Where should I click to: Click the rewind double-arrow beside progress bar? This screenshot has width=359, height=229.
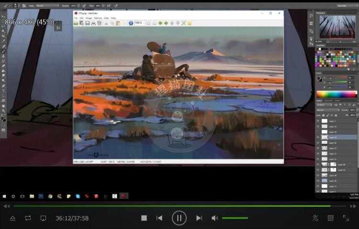(x=7, y=206)
